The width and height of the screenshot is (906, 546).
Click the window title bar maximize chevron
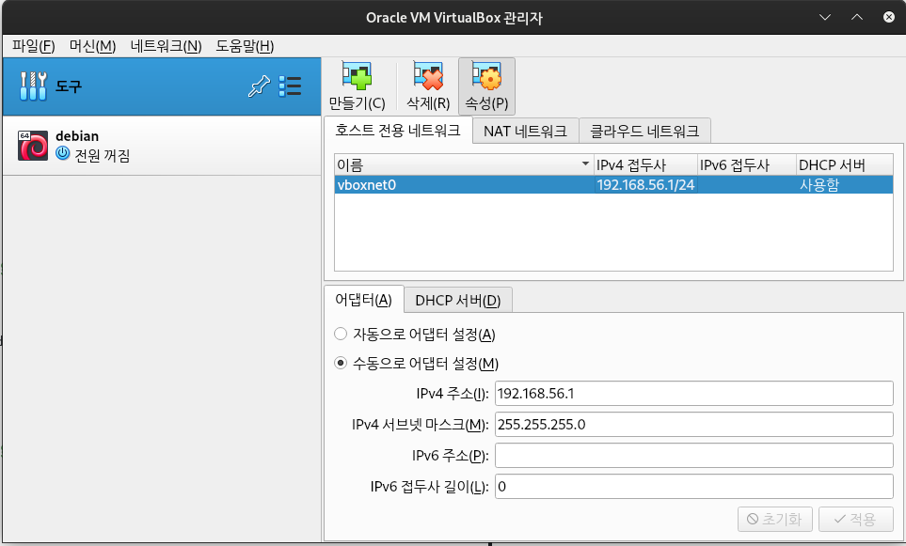pos(857,17)
